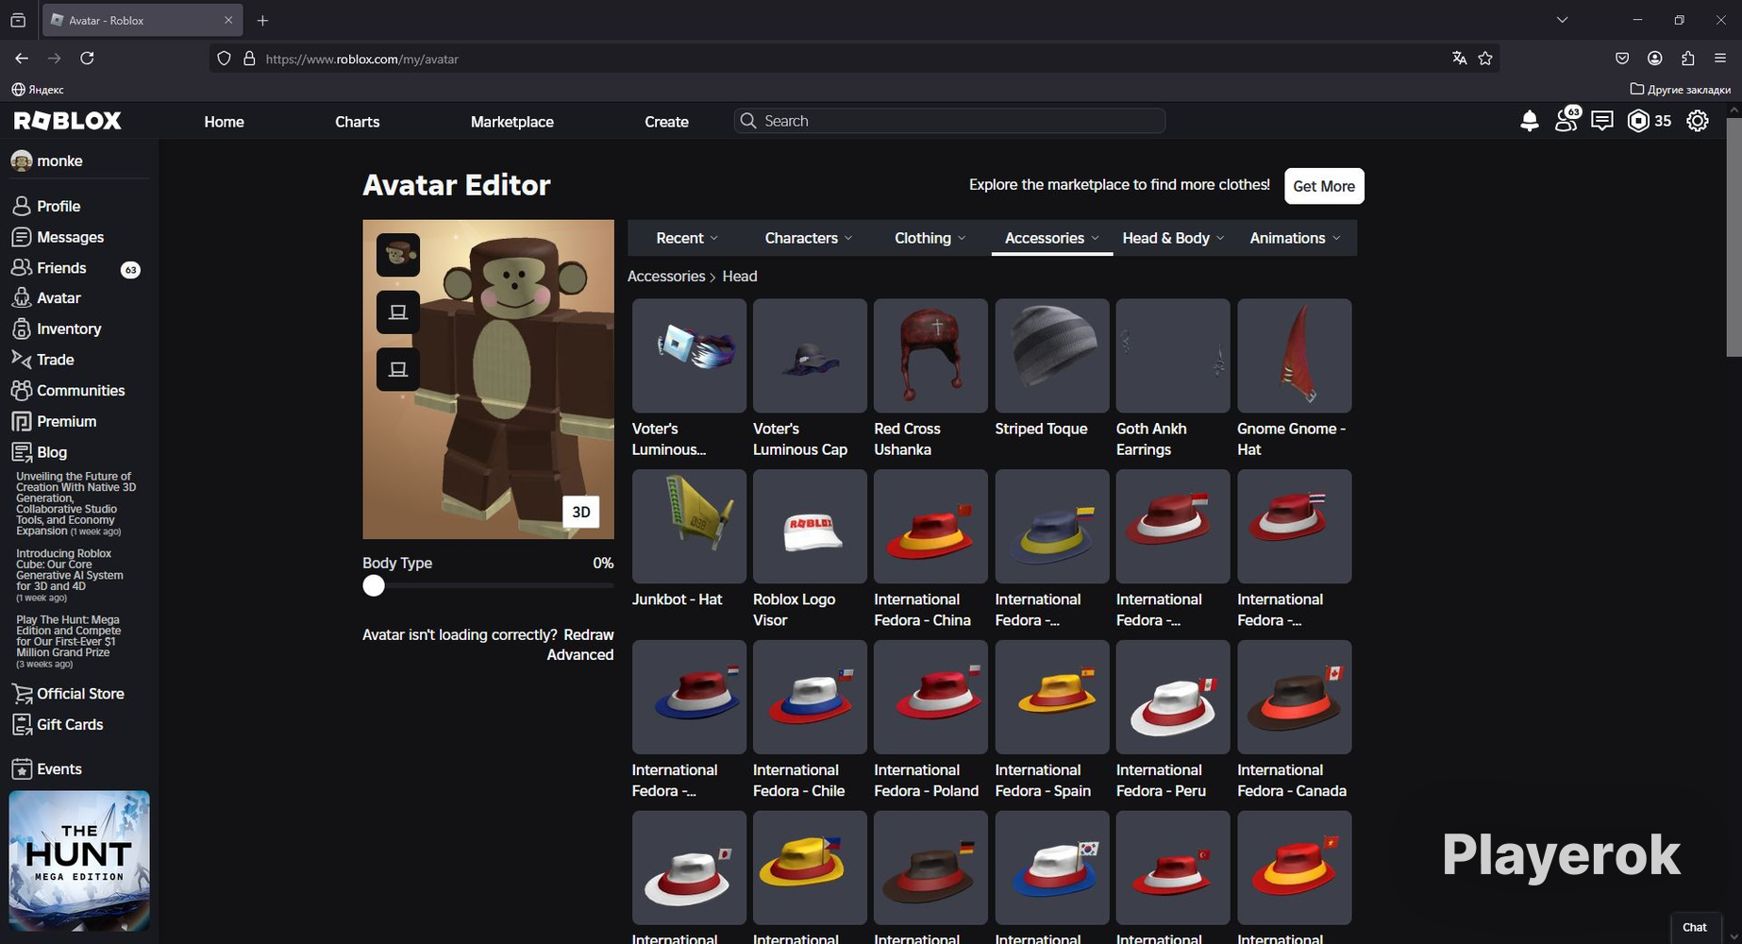Click the Roblox logo
Viewport: 1742px width, 944px height.
(x=68, y=121)
